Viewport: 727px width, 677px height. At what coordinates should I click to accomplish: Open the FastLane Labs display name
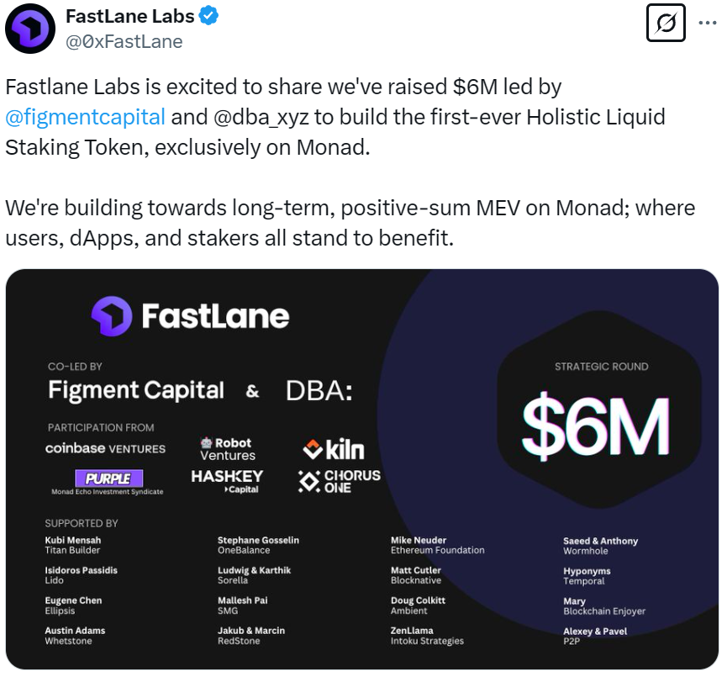tap(129, 16)
